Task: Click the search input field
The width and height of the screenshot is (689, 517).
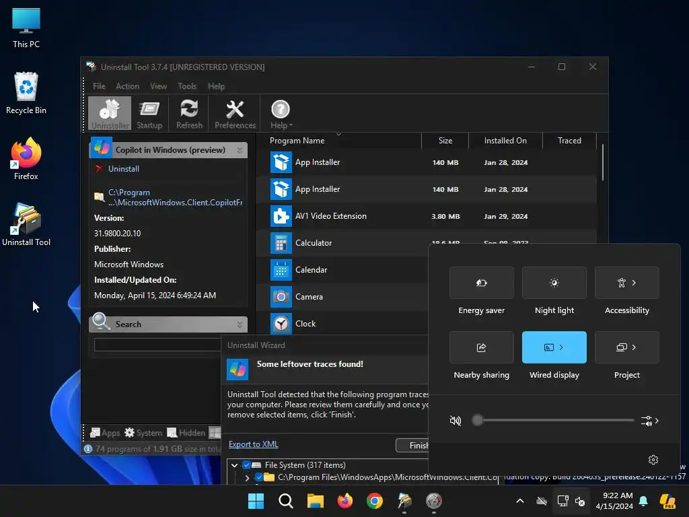Action: (157, 344)
